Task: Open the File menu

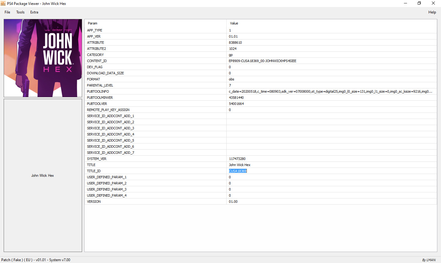Action: 7,12
